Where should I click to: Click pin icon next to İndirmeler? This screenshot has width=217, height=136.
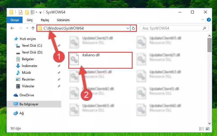(59, 66)
